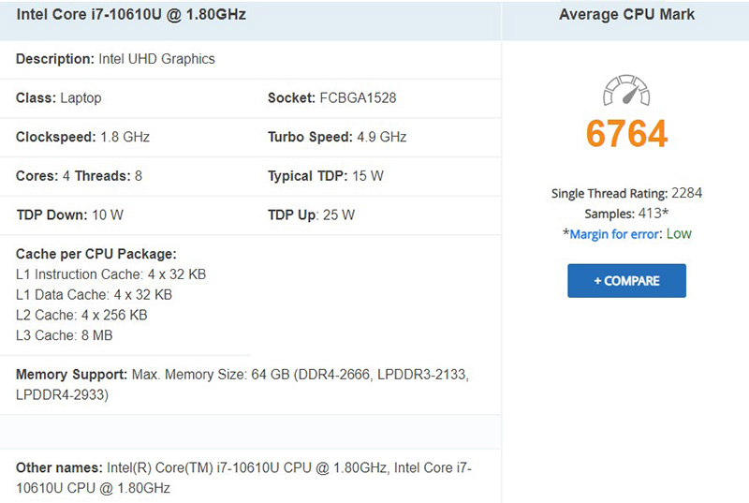Select the TDP Up 25 W field
The height and width of the screenshot is (503, 749).
point(311,215)
